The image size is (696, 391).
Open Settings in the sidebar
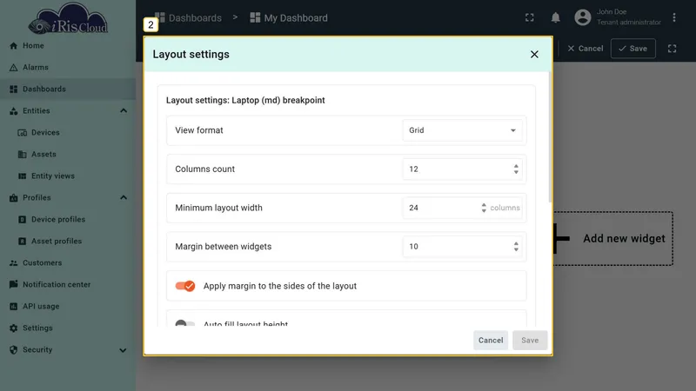(37, 328)
